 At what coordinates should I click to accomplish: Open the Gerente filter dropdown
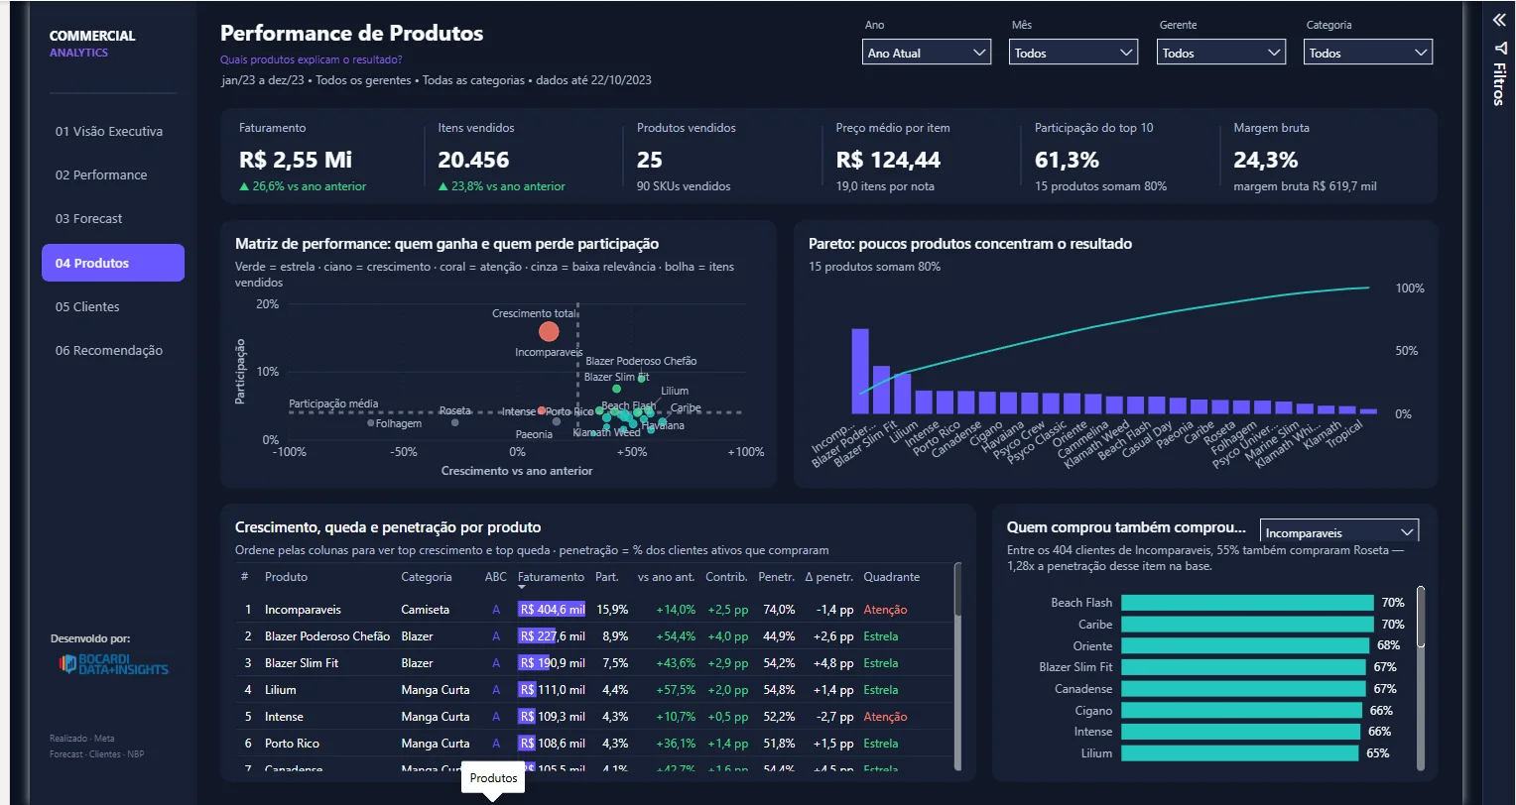(x=1220, y=53)
